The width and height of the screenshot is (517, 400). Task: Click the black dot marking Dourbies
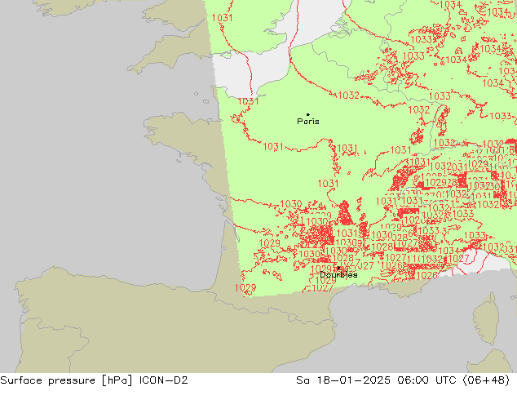point(338,268)
